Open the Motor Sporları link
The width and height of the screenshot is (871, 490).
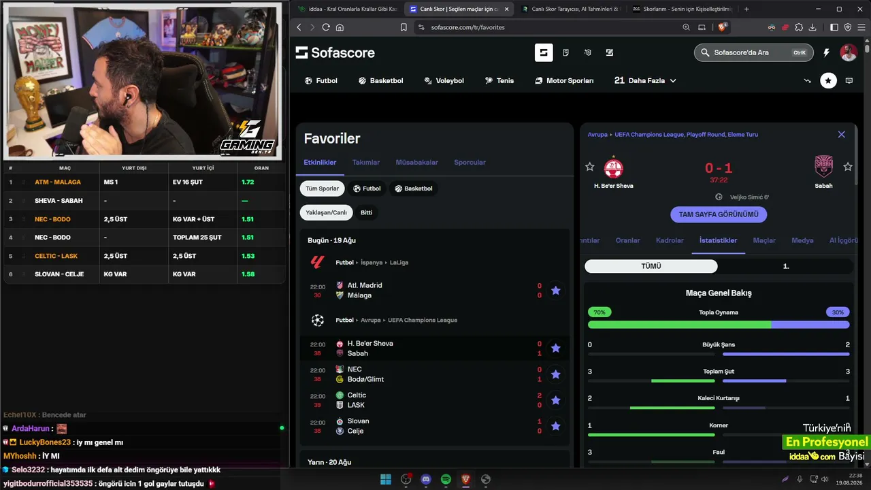pos(564,80)
